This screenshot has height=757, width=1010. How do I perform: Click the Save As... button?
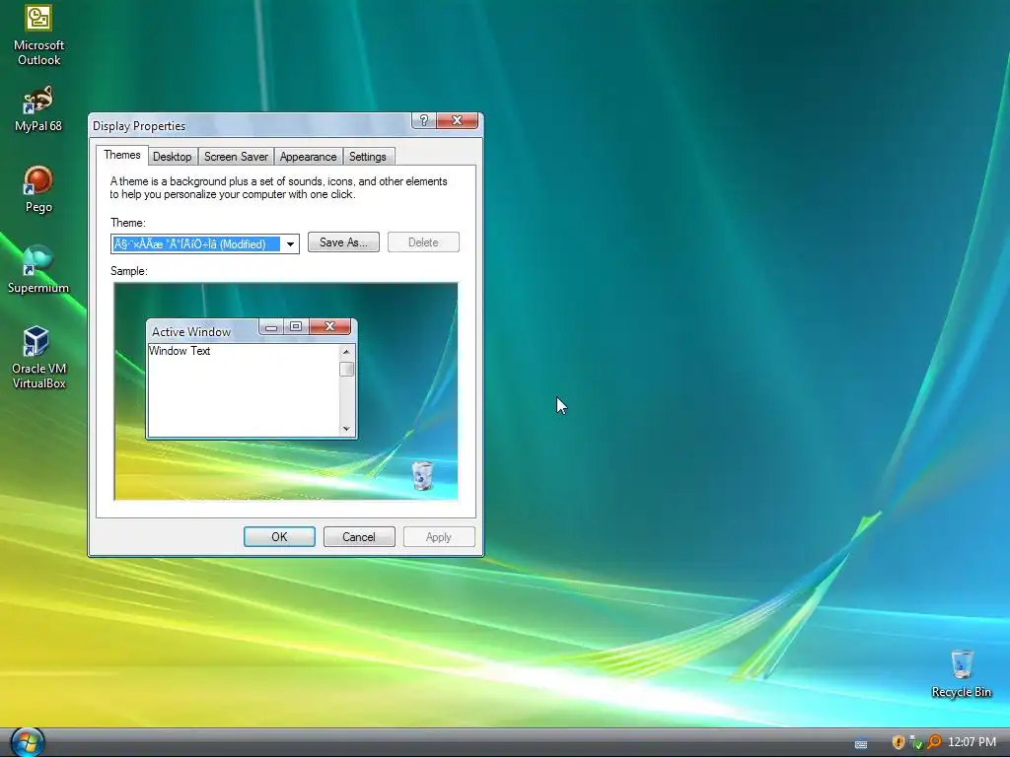pos(343,242)
